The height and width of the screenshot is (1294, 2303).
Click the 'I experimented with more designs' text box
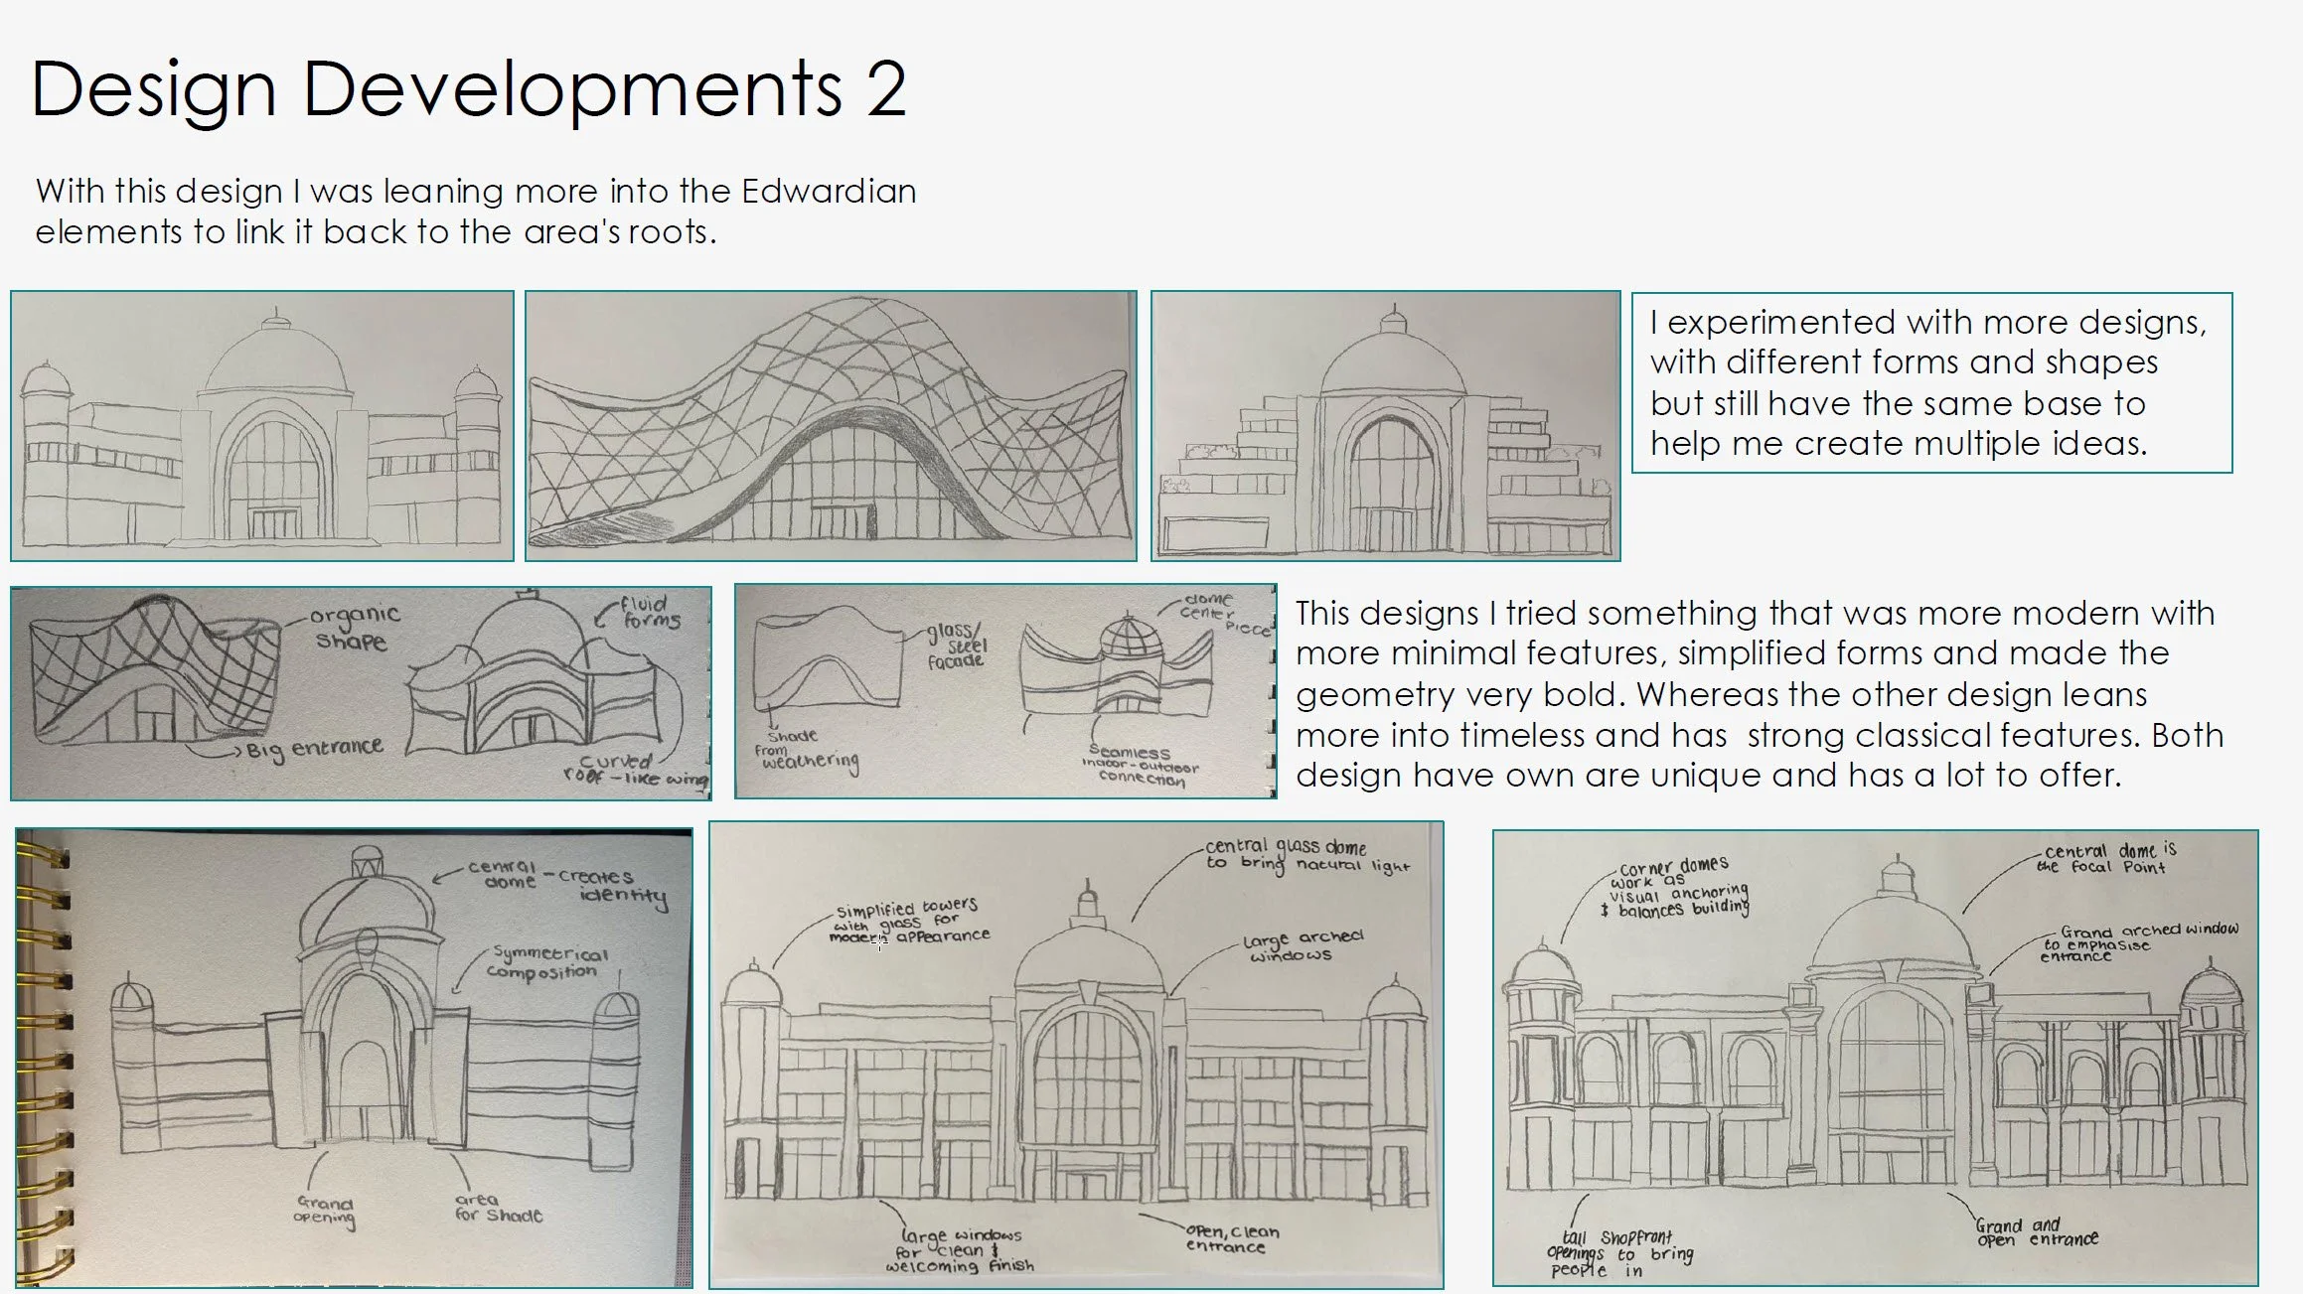[1931, 382]
